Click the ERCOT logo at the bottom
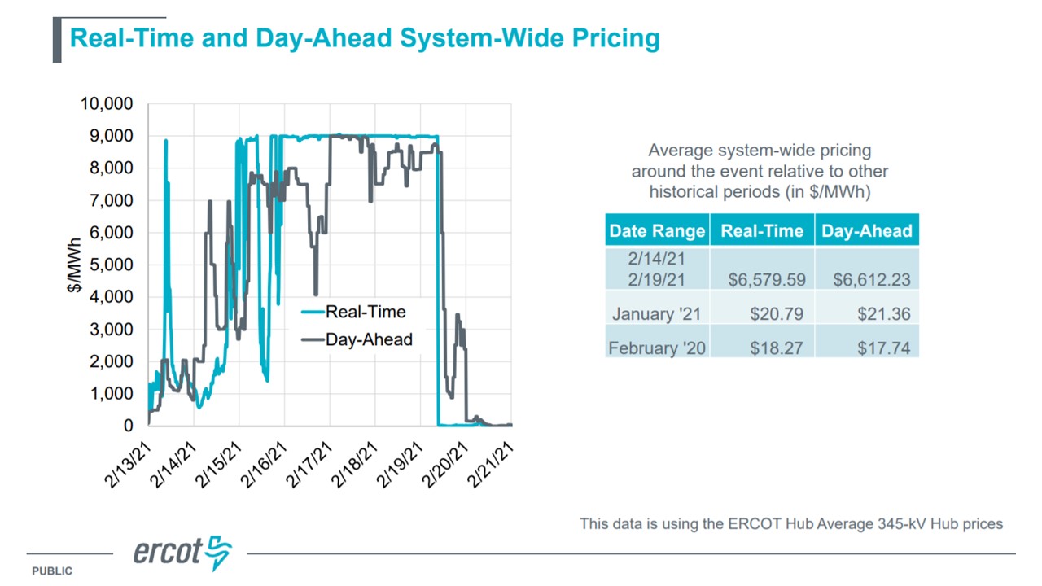 182,552
